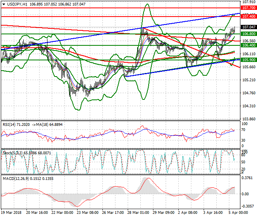Screen dimensions: 257x217
Task: Select the 106.560 price axis value
Action: tap(249, 41)
